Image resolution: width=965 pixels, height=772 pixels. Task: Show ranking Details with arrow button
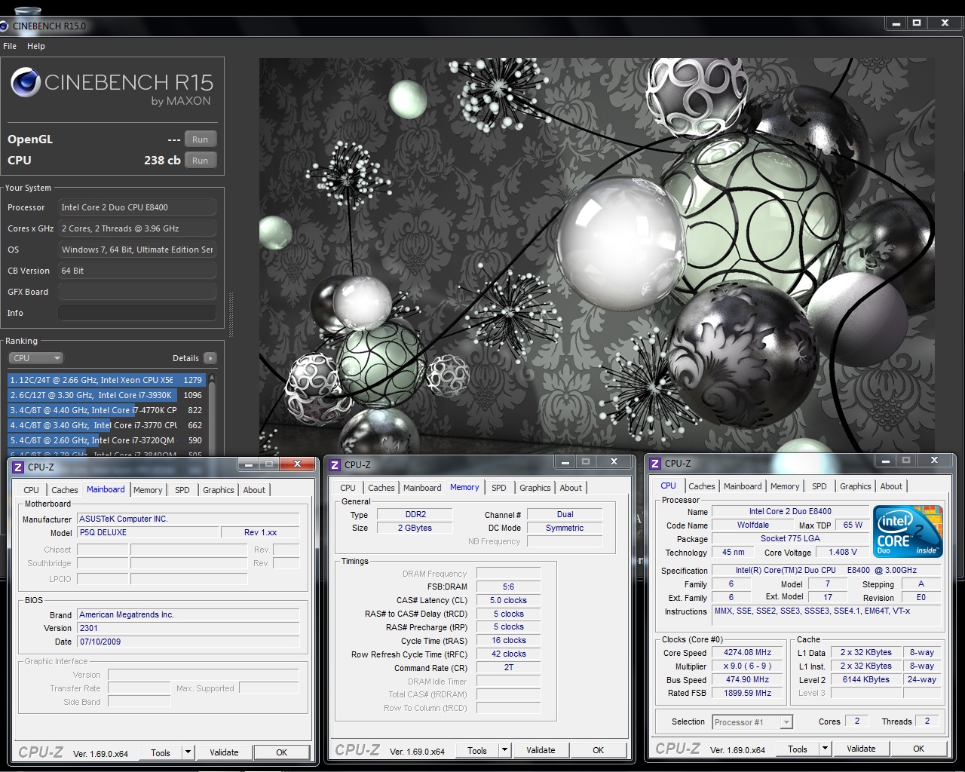(210, 358)
